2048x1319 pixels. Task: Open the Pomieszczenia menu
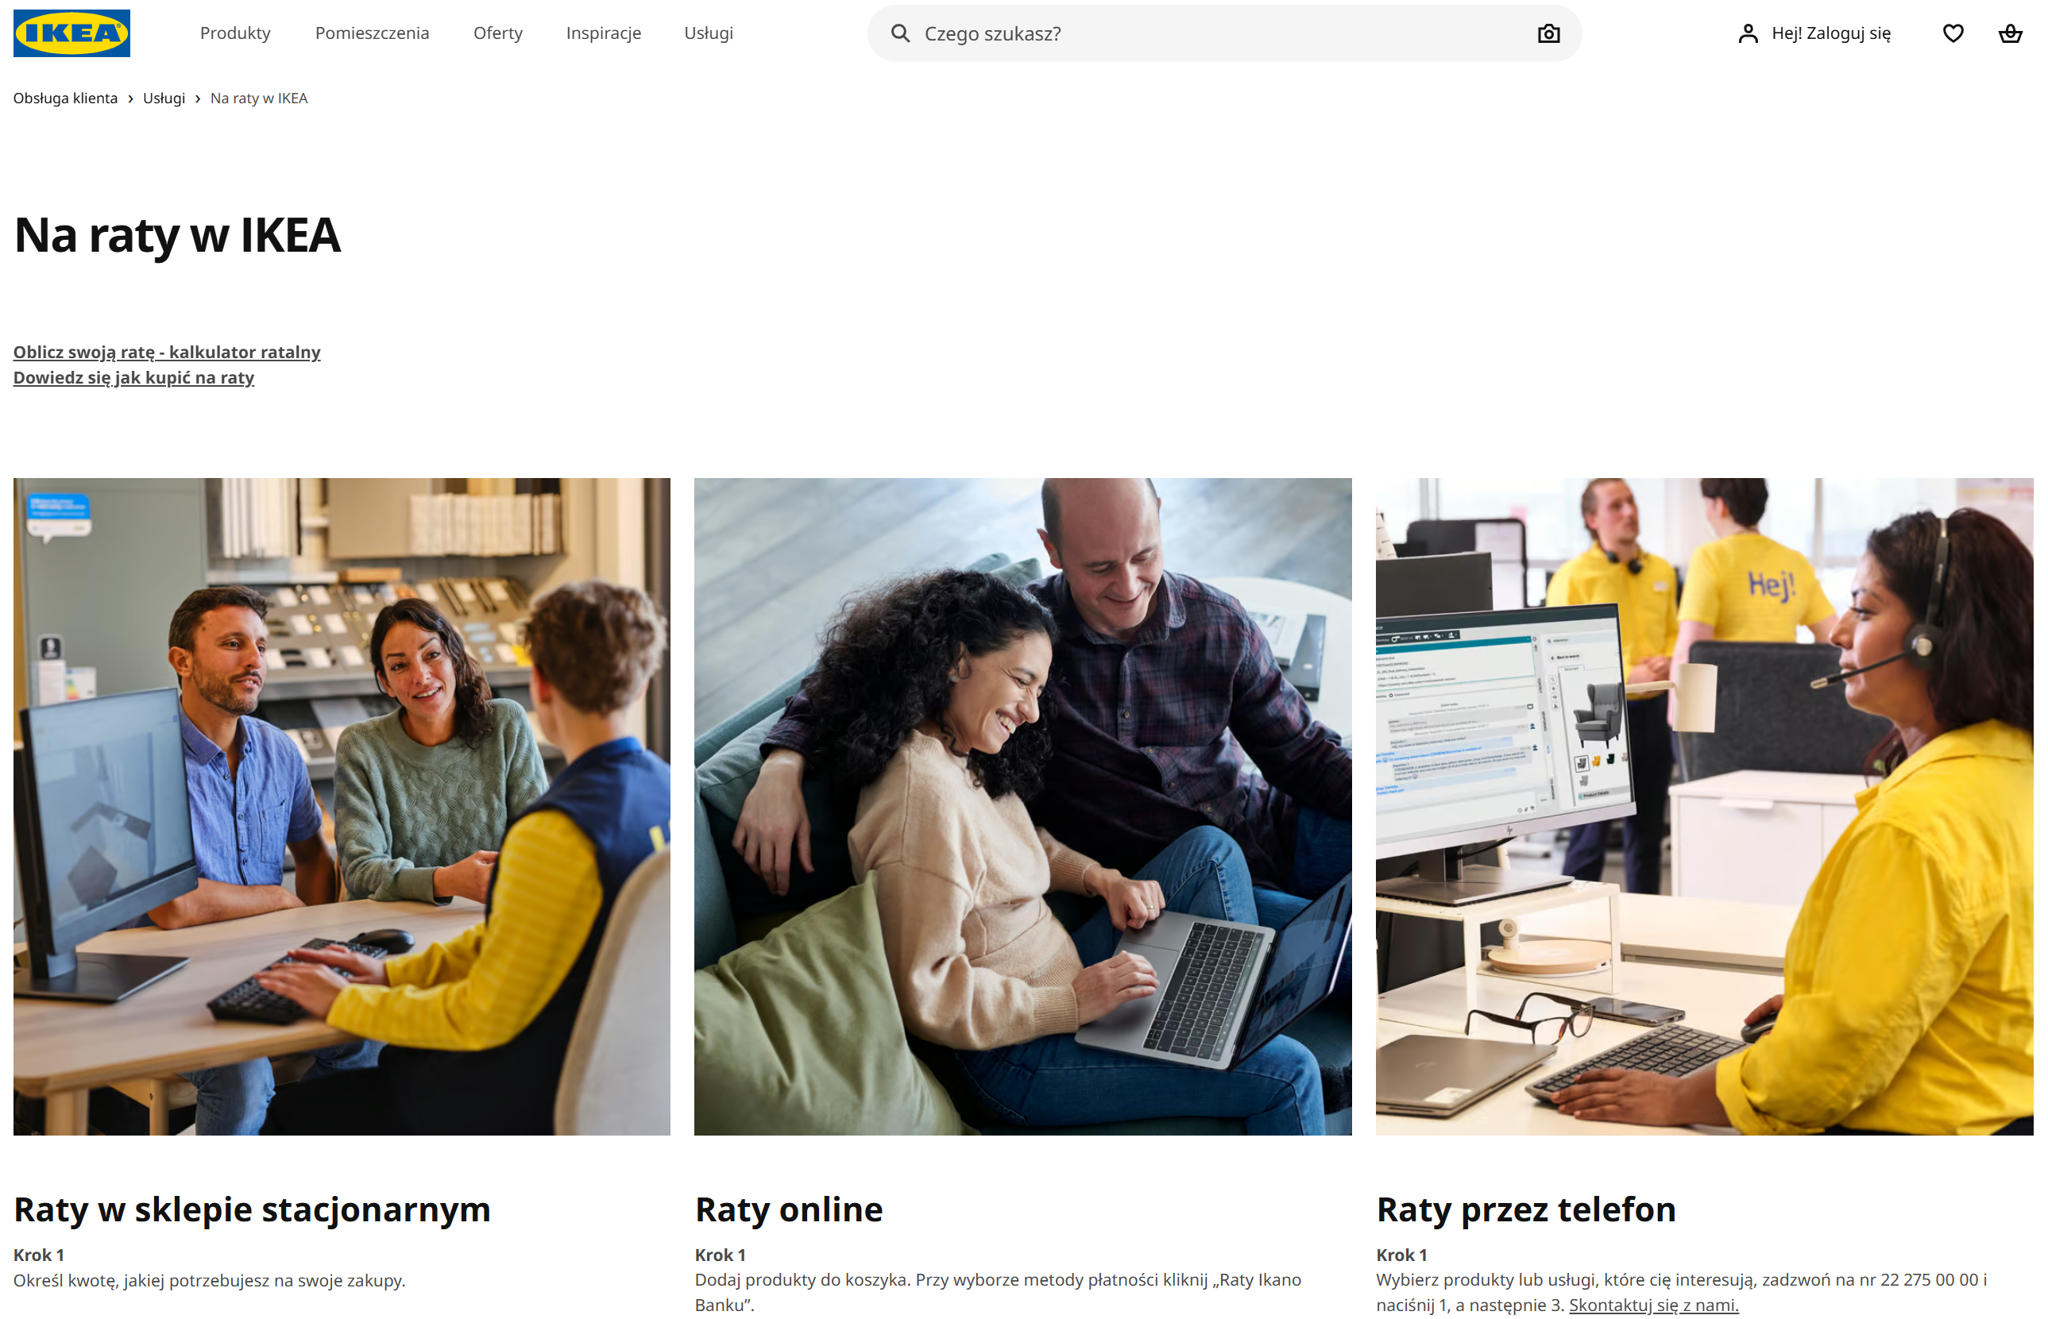(372, 33)
